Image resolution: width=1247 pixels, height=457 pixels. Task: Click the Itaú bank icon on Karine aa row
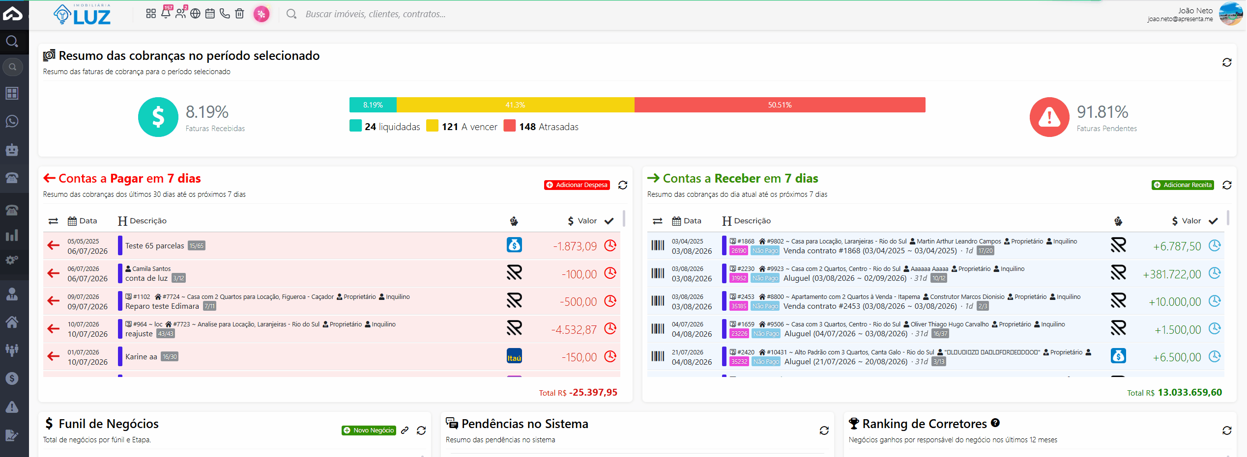coord(514,356)
